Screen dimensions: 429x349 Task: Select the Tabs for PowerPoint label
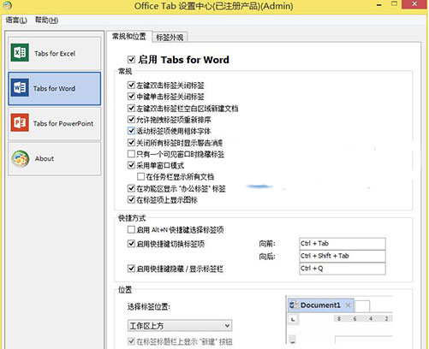(63, 123)
